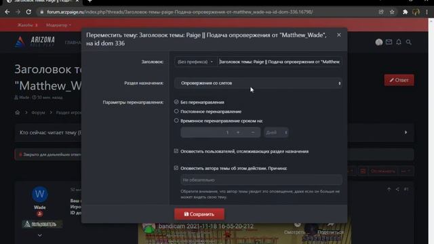
Task: Expand the chevron under Wade's user banner
Action: (39, 235)
